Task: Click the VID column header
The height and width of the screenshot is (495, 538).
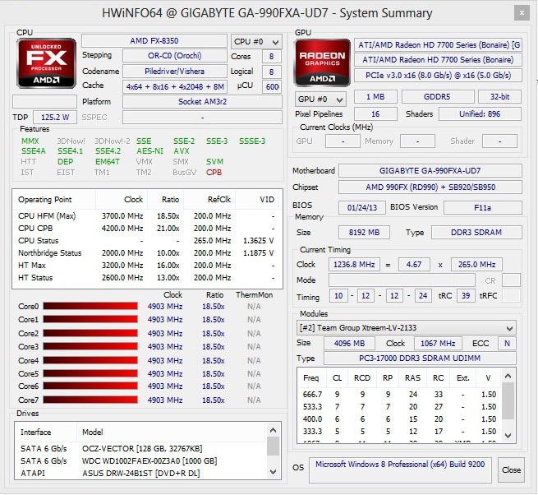Action: coord(259,200)
